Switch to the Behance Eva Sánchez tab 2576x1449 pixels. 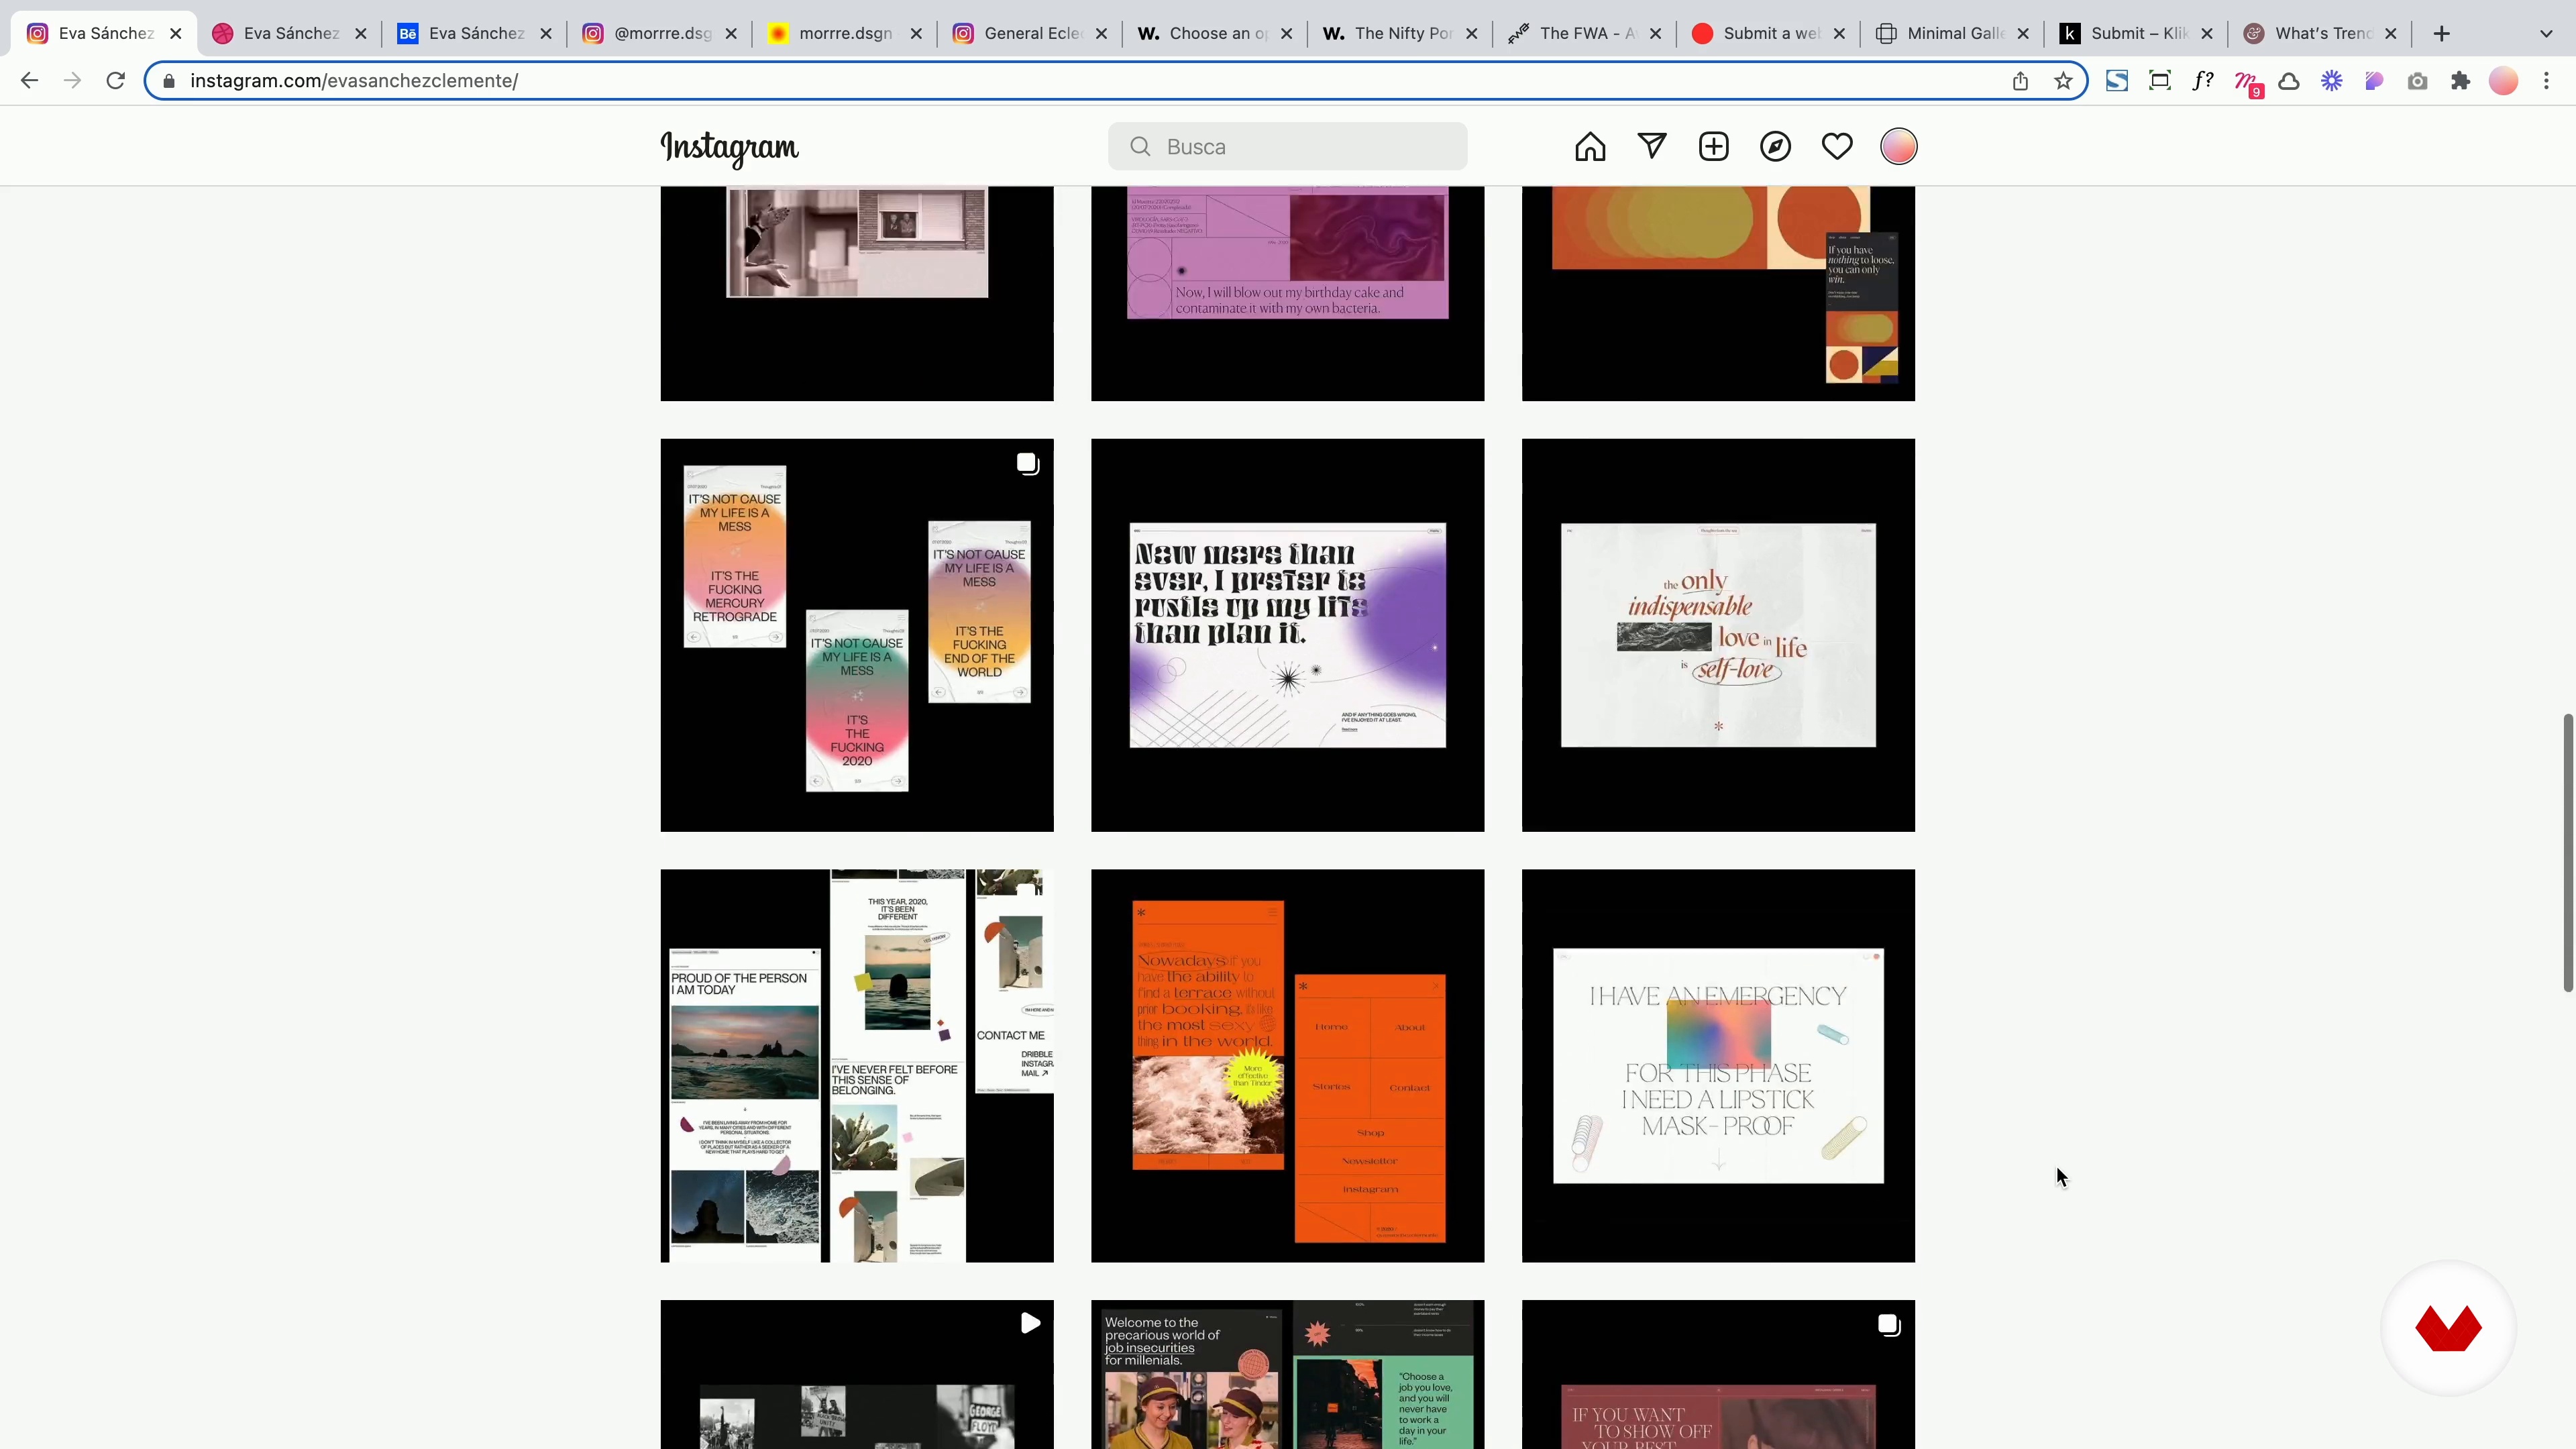pyautogui.click(x=476, y=33)
